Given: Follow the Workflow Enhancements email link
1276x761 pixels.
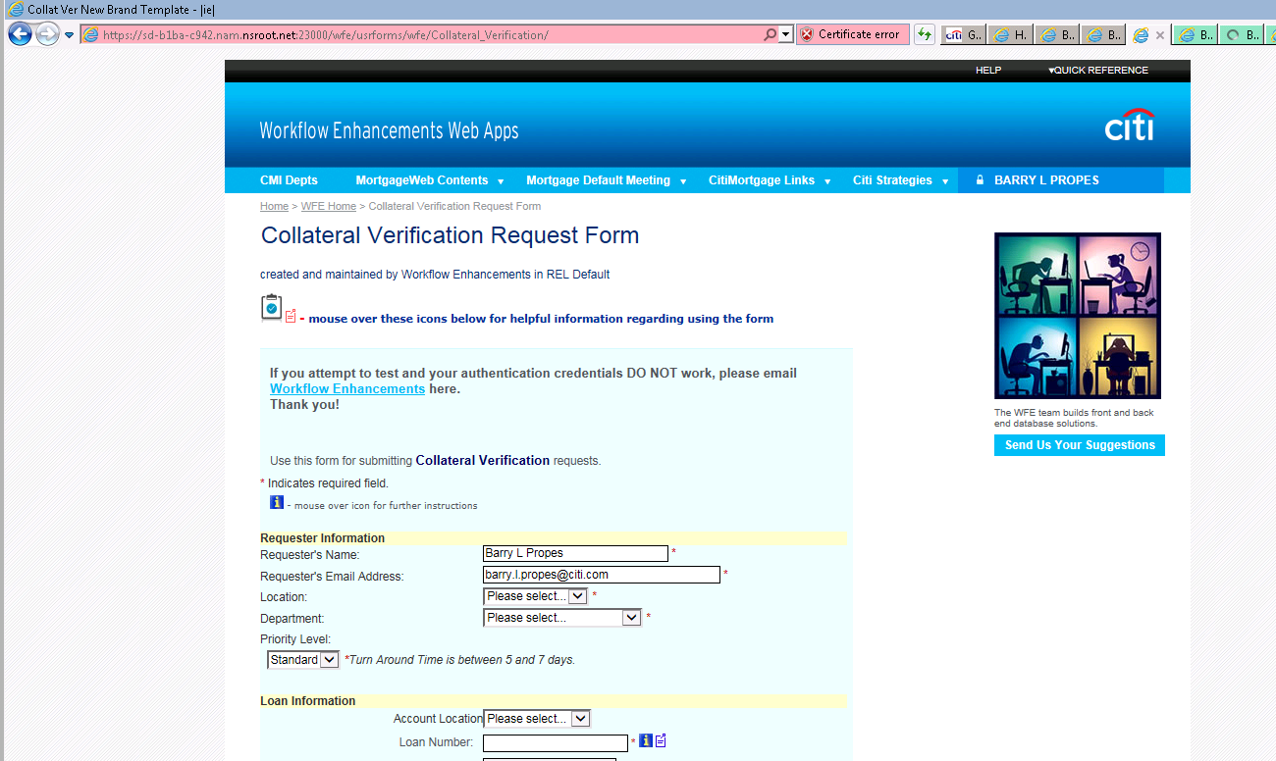Looking at the screenshot, I should [x=347, y=389].
